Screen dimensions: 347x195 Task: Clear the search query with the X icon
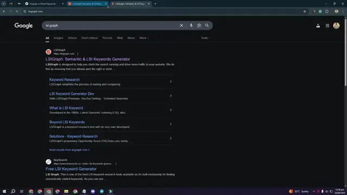(181, 25)
